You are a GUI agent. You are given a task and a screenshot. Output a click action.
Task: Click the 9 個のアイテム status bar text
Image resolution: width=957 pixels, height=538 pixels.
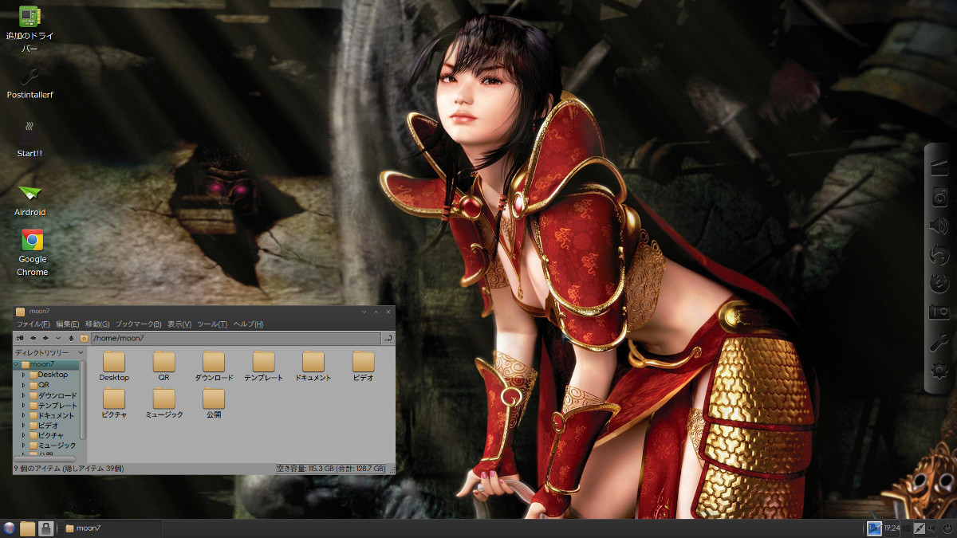pos(69,469)
